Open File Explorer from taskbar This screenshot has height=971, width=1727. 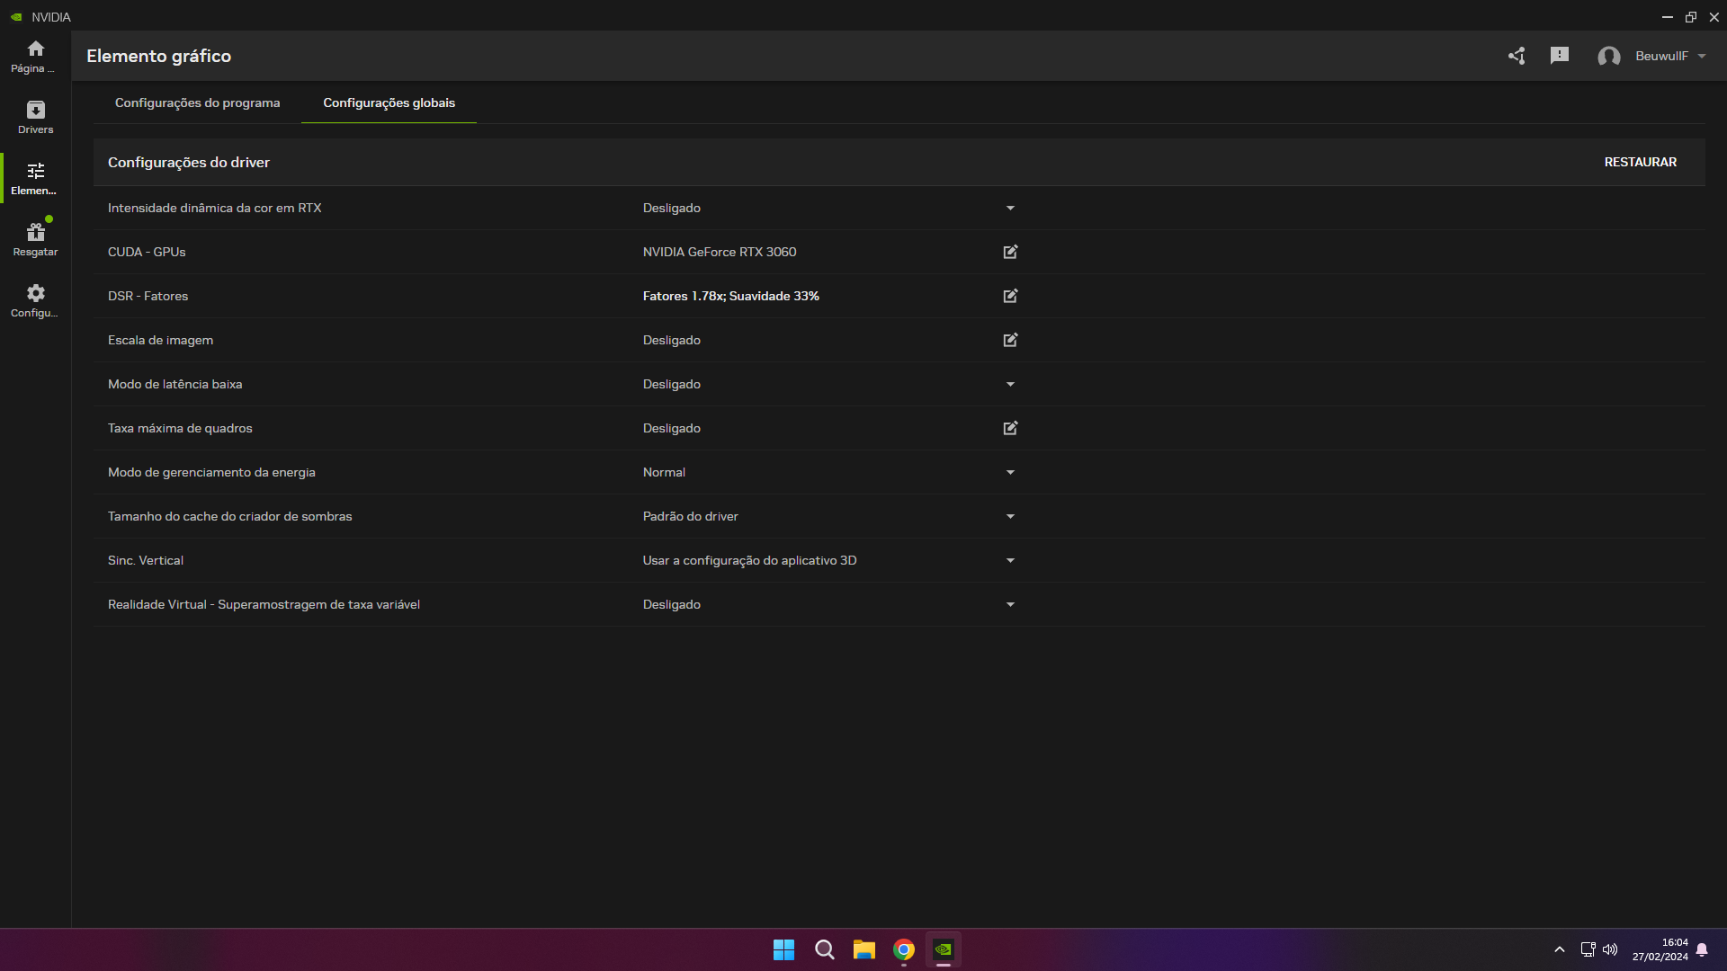coord(864,949)
